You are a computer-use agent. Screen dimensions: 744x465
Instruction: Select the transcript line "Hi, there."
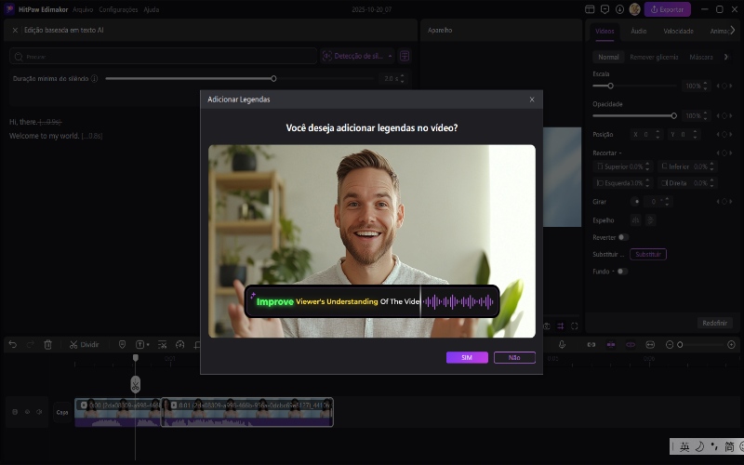pos(22,122)
